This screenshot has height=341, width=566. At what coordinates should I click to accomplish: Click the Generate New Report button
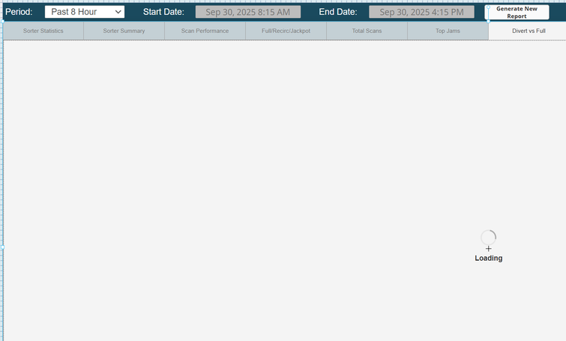(517, 12)
